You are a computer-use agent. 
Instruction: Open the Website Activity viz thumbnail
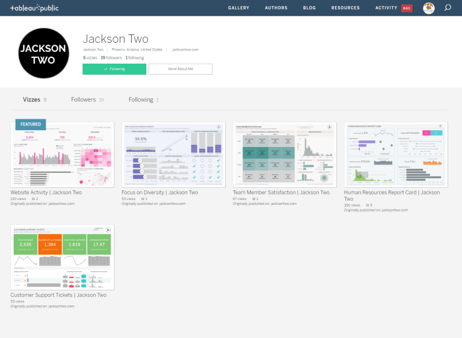62,155
